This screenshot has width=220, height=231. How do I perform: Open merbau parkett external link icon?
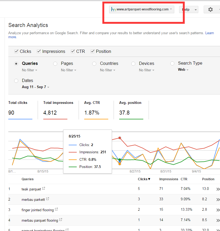[48, 199]
